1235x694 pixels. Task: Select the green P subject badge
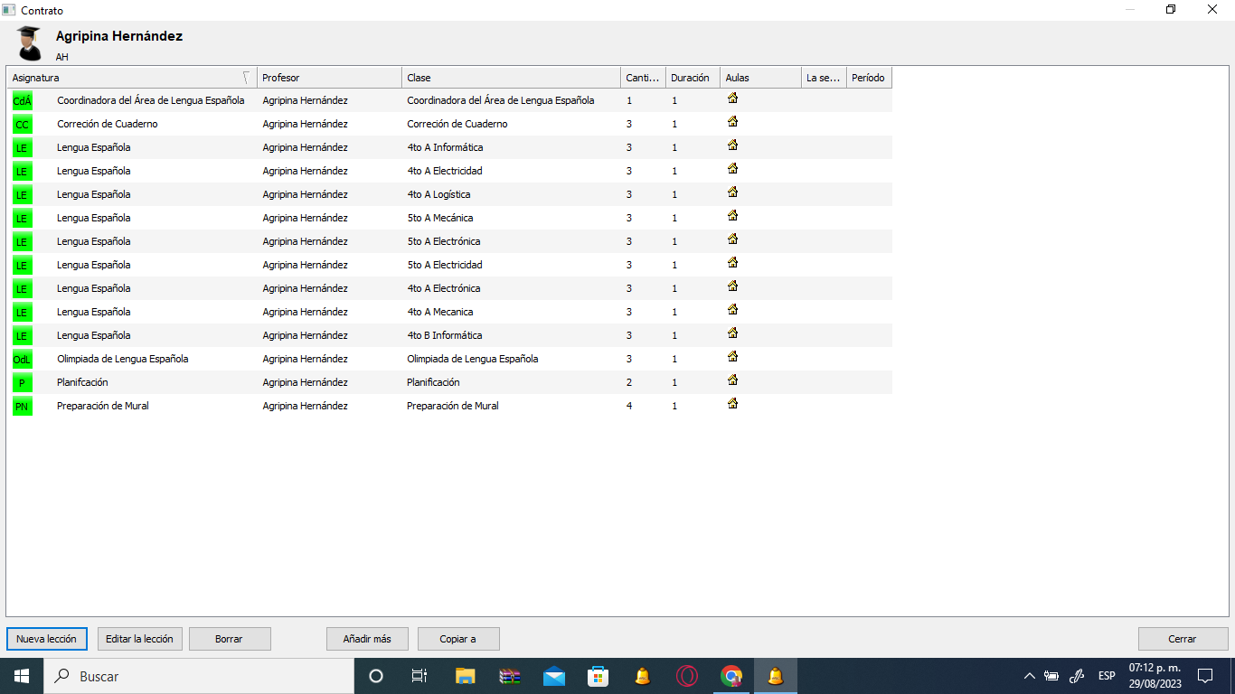(x=22, y=383)
